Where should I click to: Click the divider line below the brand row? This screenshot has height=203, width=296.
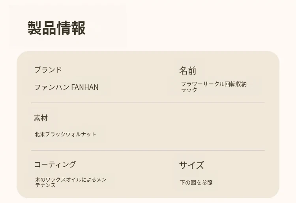pos(148,103)
